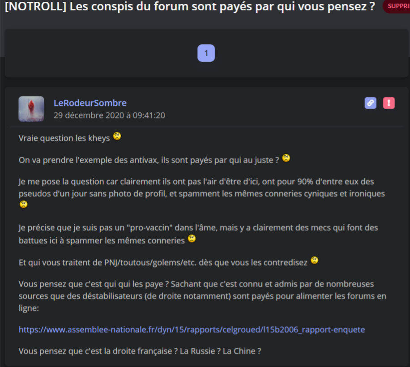The width and height of the screenshot is (410, 367).
Task: Copy the post permalink via link icon
Action: click(x=370, y=103)
